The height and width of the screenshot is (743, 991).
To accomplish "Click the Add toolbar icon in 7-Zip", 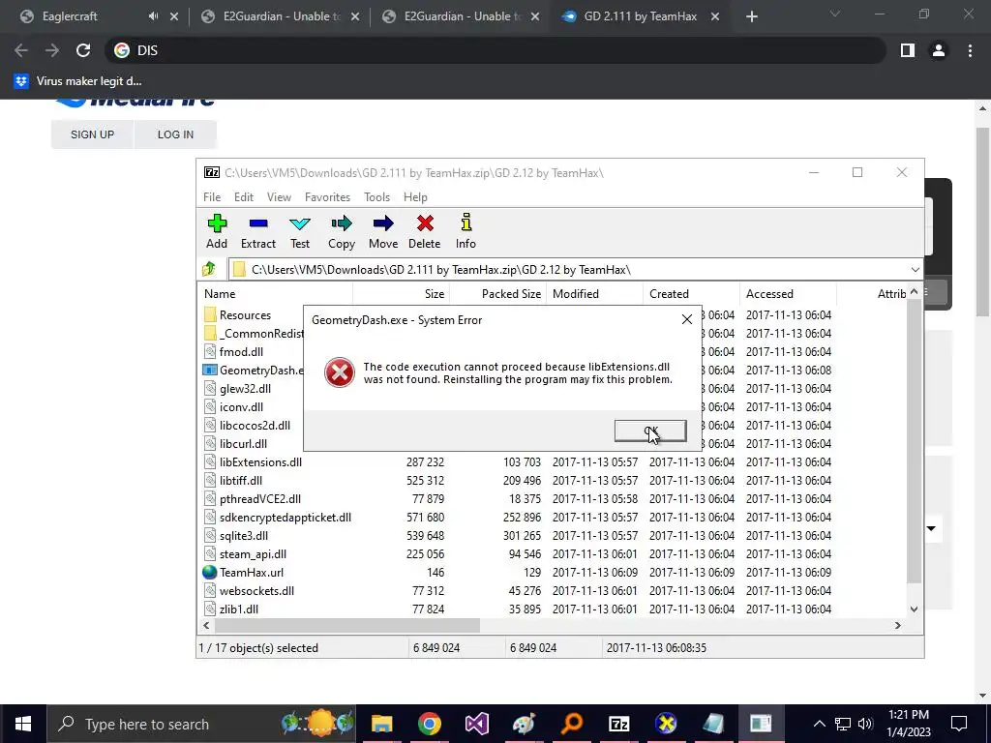I will pyautogui.click(x=217, y=231).
